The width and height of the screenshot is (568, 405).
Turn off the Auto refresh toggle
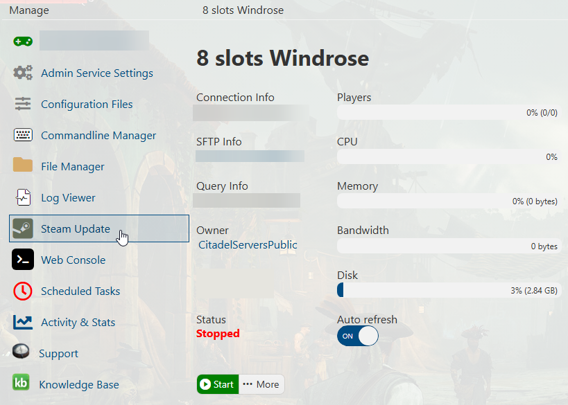[358, 336]
